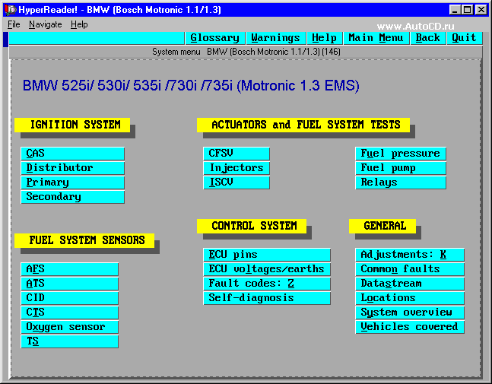
Task: Click the Glossary toolbar button
Action: click(215, 38)
